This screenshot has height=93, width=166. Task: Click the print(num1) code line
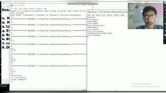[x=93, y=20]
